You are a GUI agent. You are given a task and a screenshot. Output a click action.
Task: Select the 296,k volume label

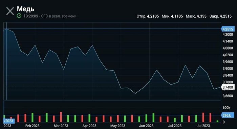pyautogui.click(x=228, y=115)
